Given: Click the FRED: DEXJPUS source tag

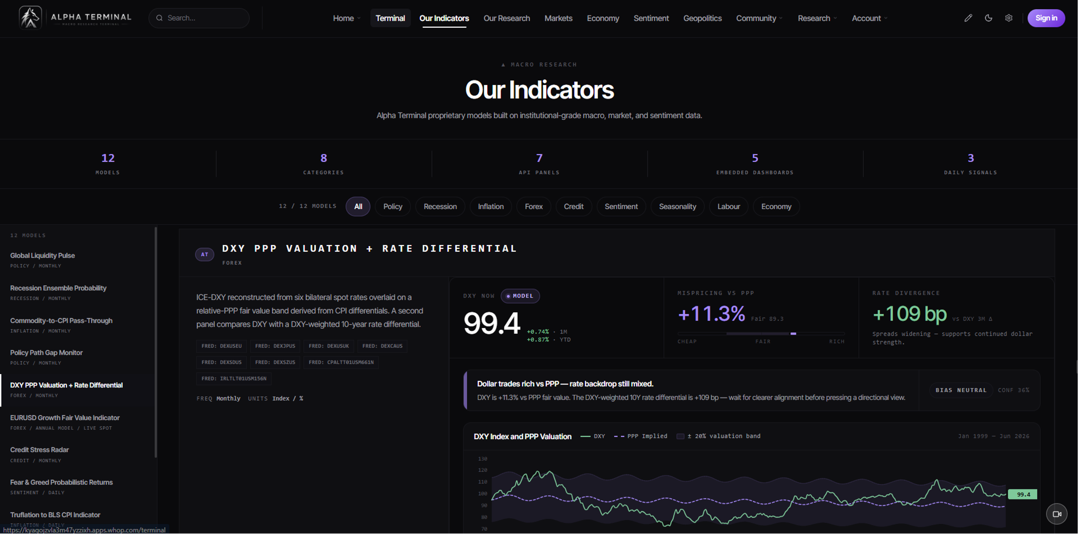Looking at the screenshot, I should pos(275,346).
